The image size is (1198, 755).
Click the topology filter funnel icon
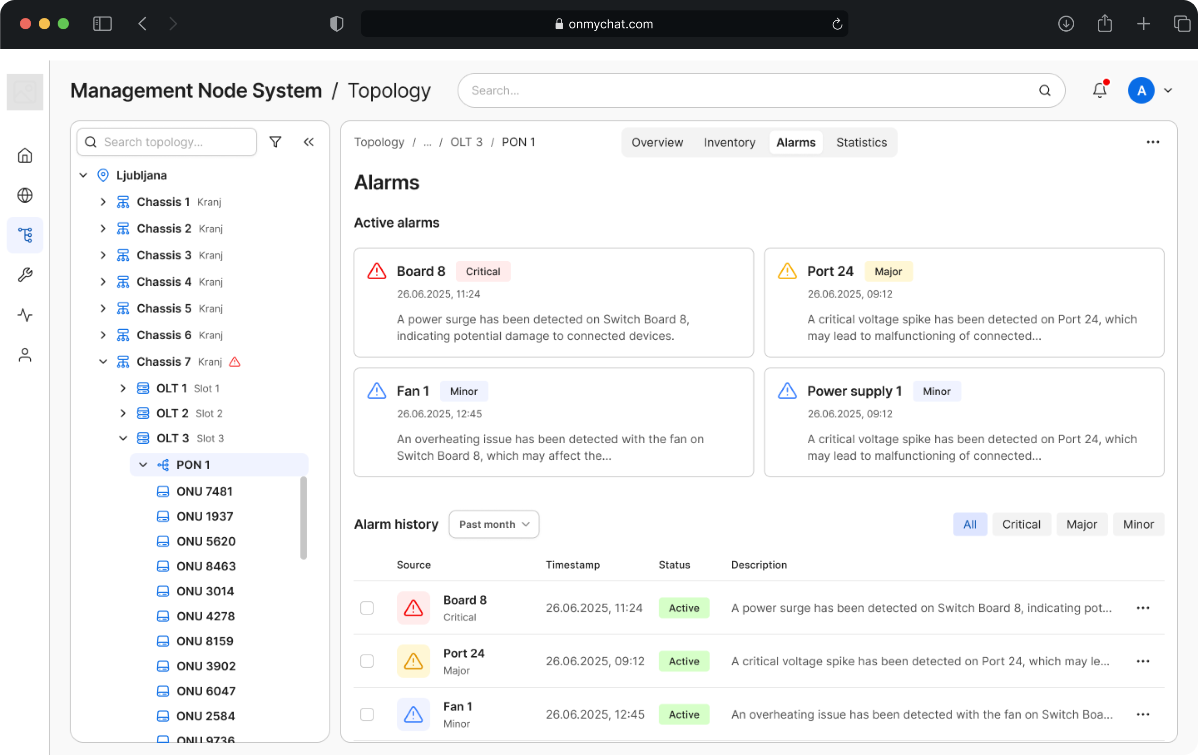coord(275,142)
